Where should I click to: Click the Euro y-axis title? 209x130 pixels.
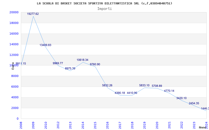coord(13,66)
